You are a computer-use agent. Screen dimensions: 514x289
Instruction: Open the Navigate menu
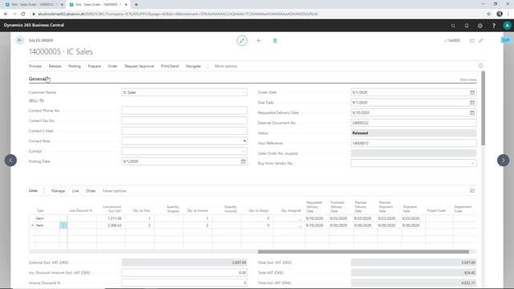click(x=193, y=66)
